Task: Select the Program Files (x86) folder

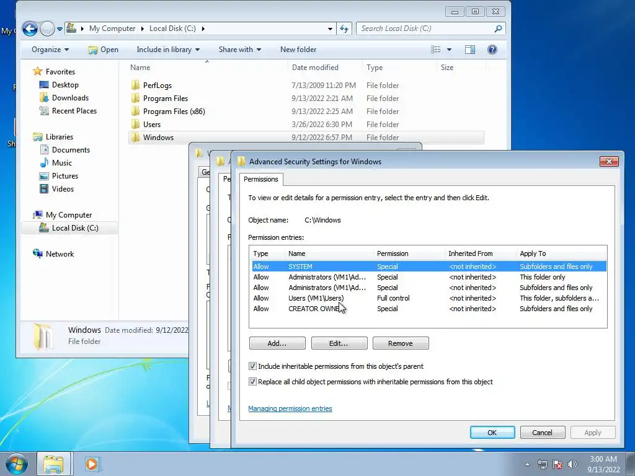Action: [174, 112]
